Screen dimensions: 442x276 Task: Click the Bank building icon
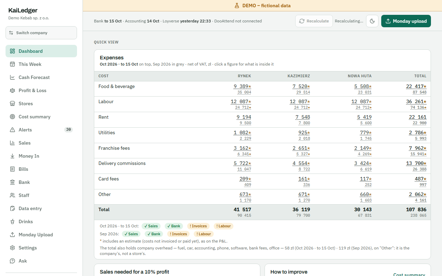[x=12, y=182]
